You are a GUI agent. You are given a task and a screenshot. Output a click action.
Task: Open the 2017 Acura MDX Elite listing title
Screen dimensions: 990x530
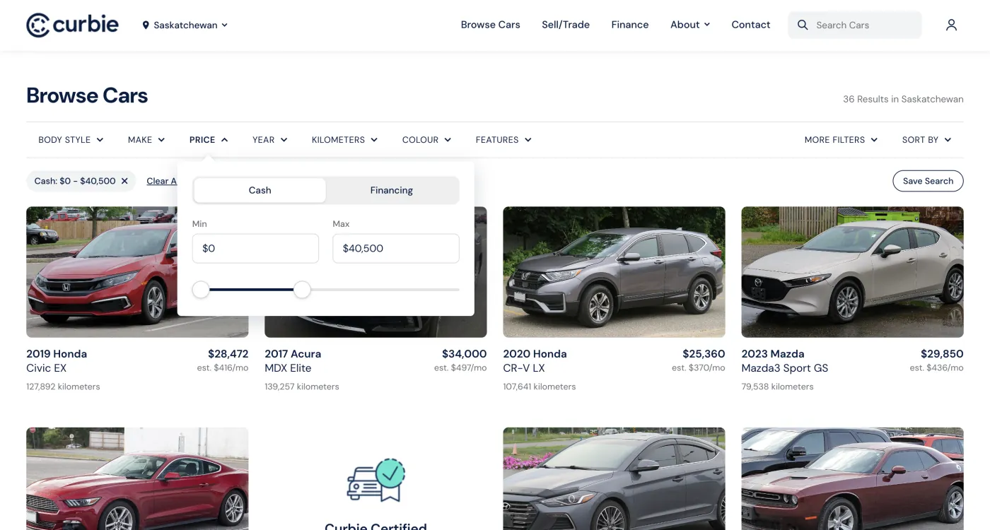click(x=293, y=360)
